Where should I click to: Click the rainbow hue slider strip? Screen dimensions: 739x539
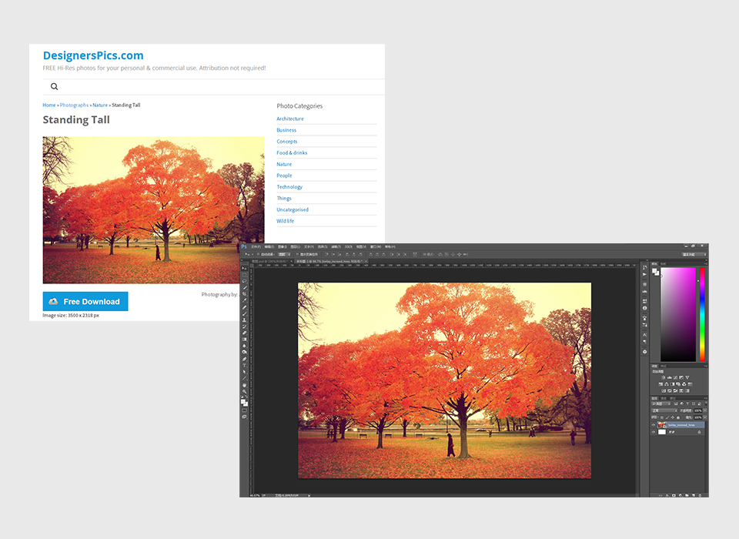[x=701, y=314]
